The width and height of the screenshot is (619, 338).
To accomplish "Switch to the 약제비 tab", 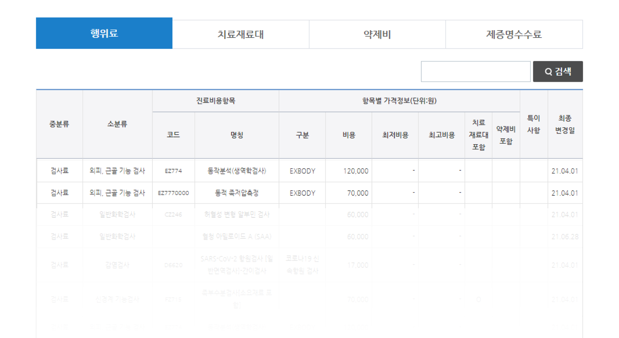I will tap(377, 34).
